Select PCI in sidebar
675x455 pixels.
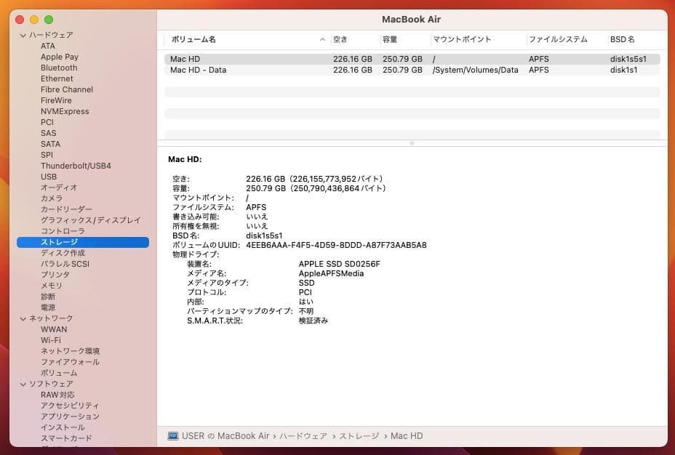click(47, 122)
